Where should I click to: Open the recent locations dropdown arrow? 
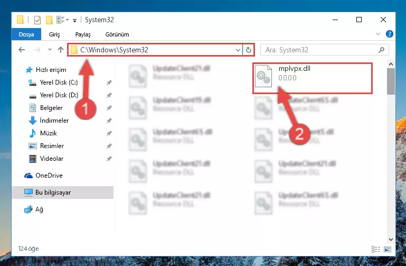50,49
